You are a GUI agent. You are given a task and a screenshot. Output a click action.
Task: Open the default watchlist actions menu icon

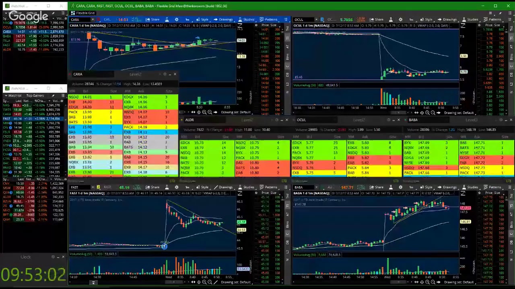pyautogui.click(x=63, y=13)
